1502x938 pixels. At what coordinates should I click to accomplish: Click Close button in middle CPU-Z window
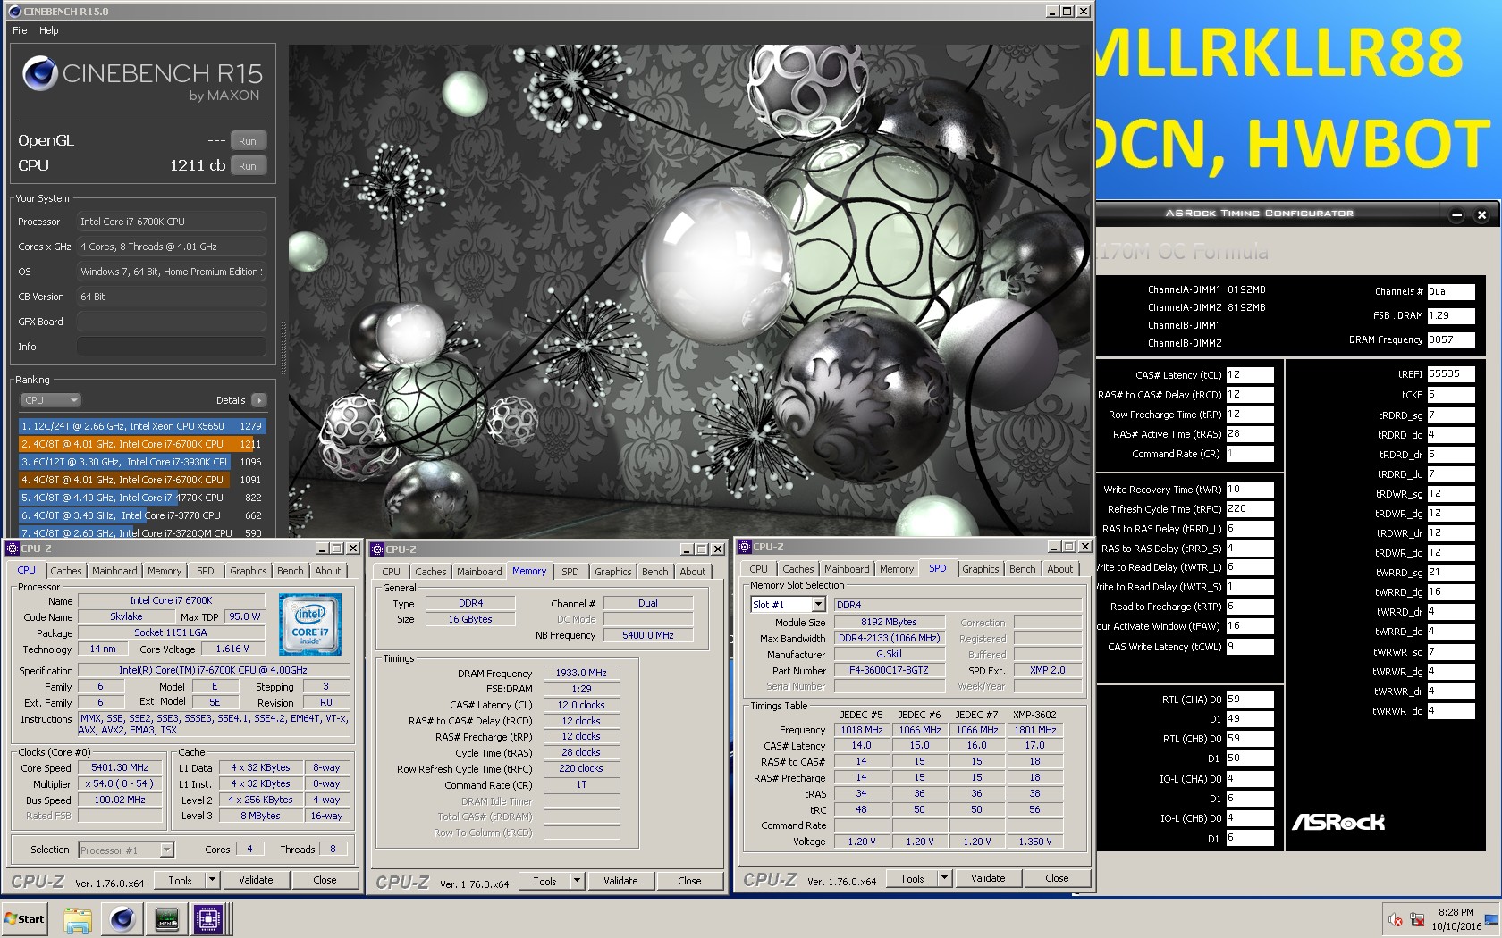click(689, 881)
